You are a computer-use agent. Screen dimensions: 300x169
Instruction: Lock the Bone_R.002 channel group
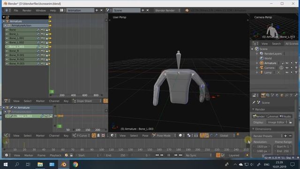[x=47, y=60]
